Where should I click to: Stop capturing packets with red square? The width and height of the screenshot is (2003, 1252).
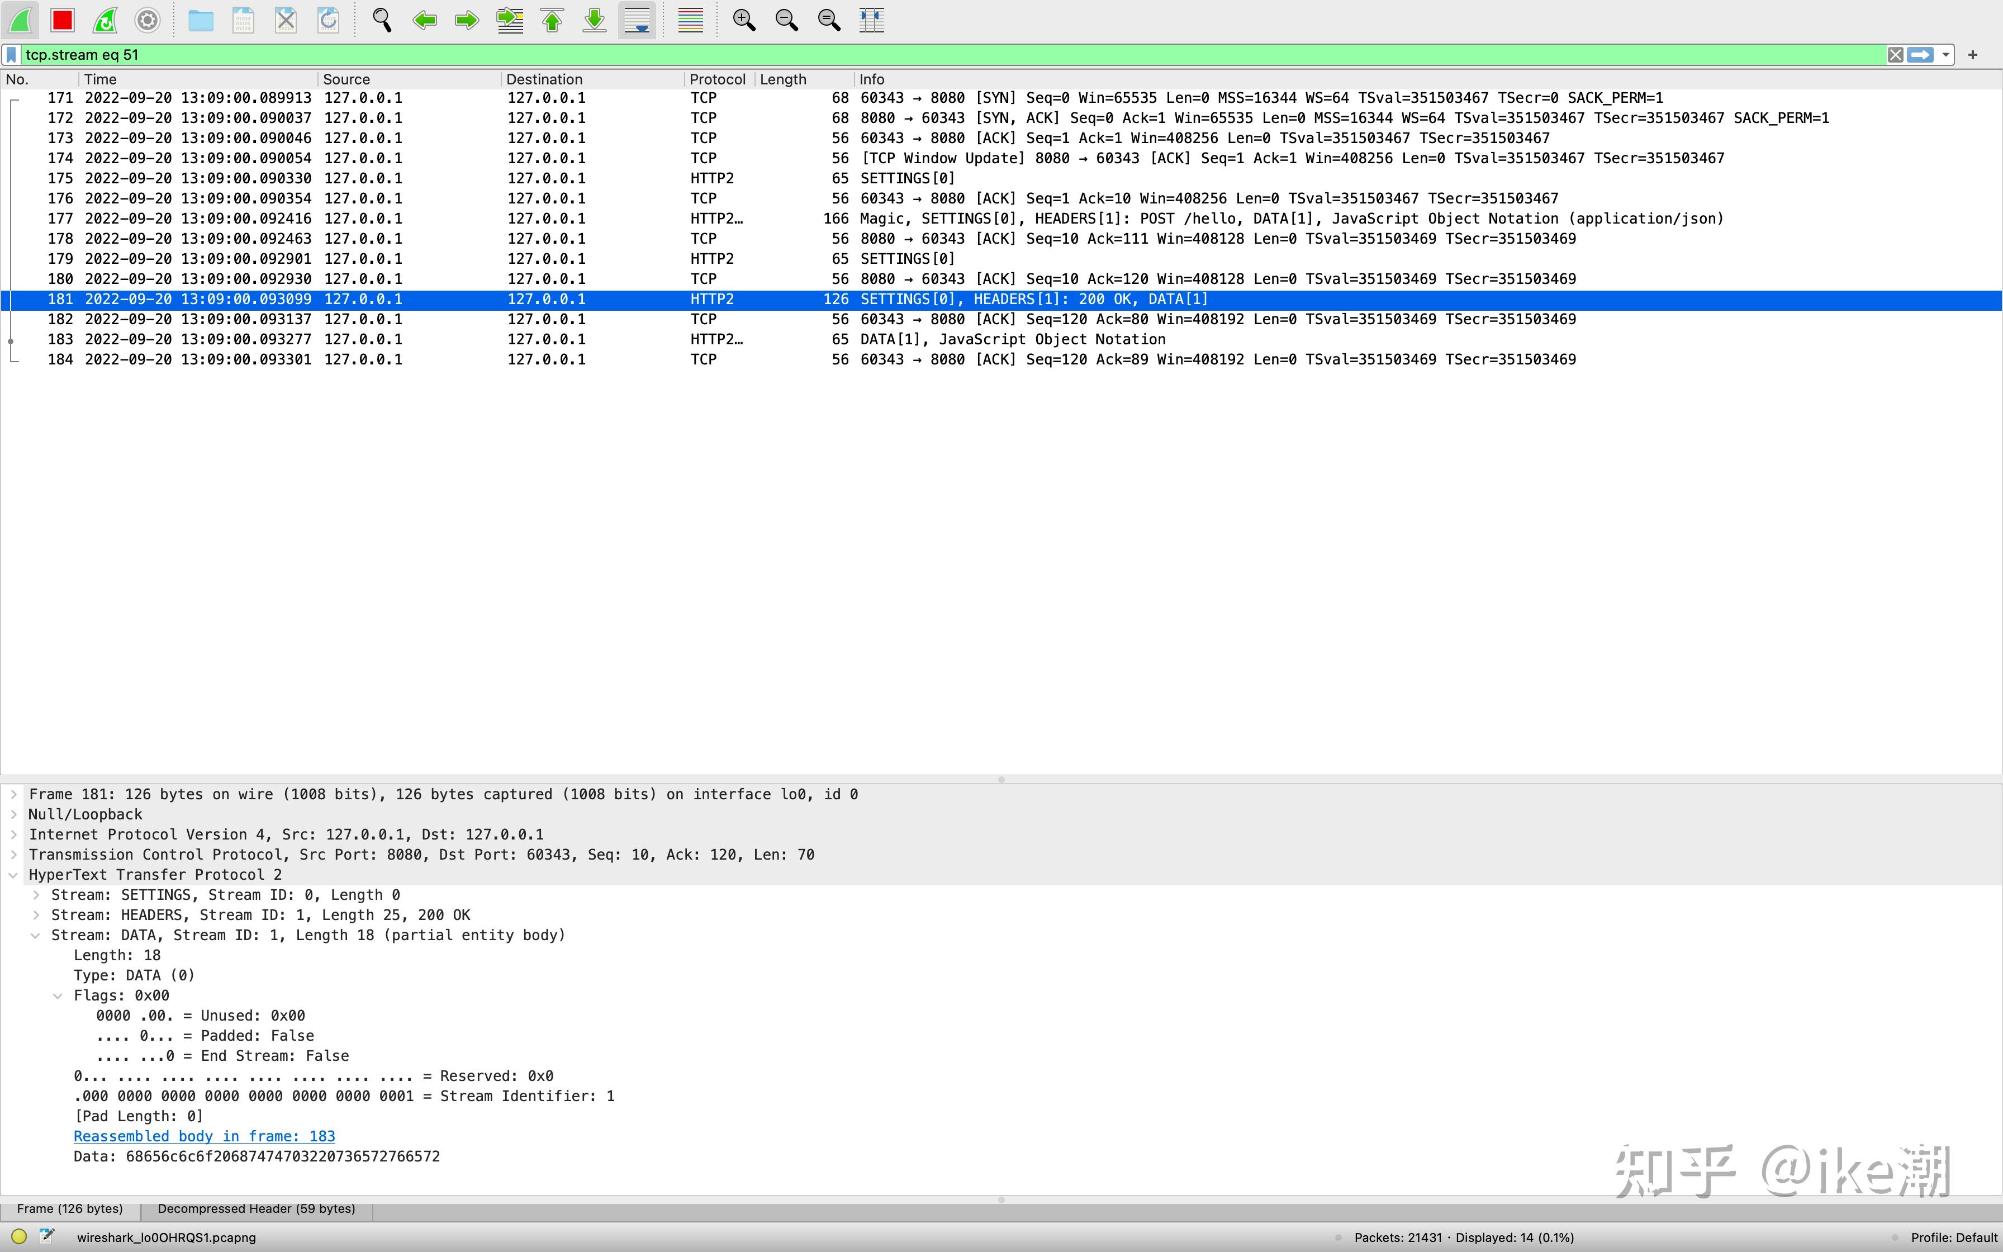pos(62,20)
